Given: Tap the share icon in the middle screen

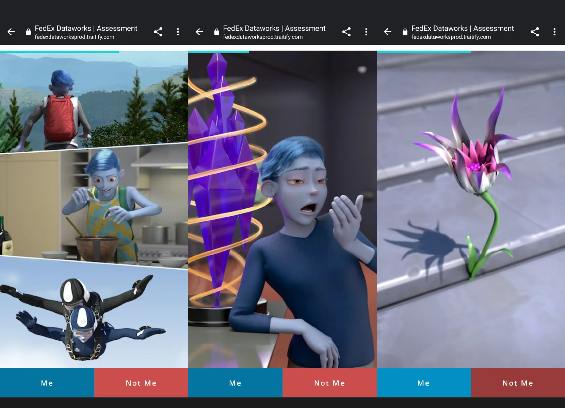Looking at the screenshot, I should pos(346,32).
